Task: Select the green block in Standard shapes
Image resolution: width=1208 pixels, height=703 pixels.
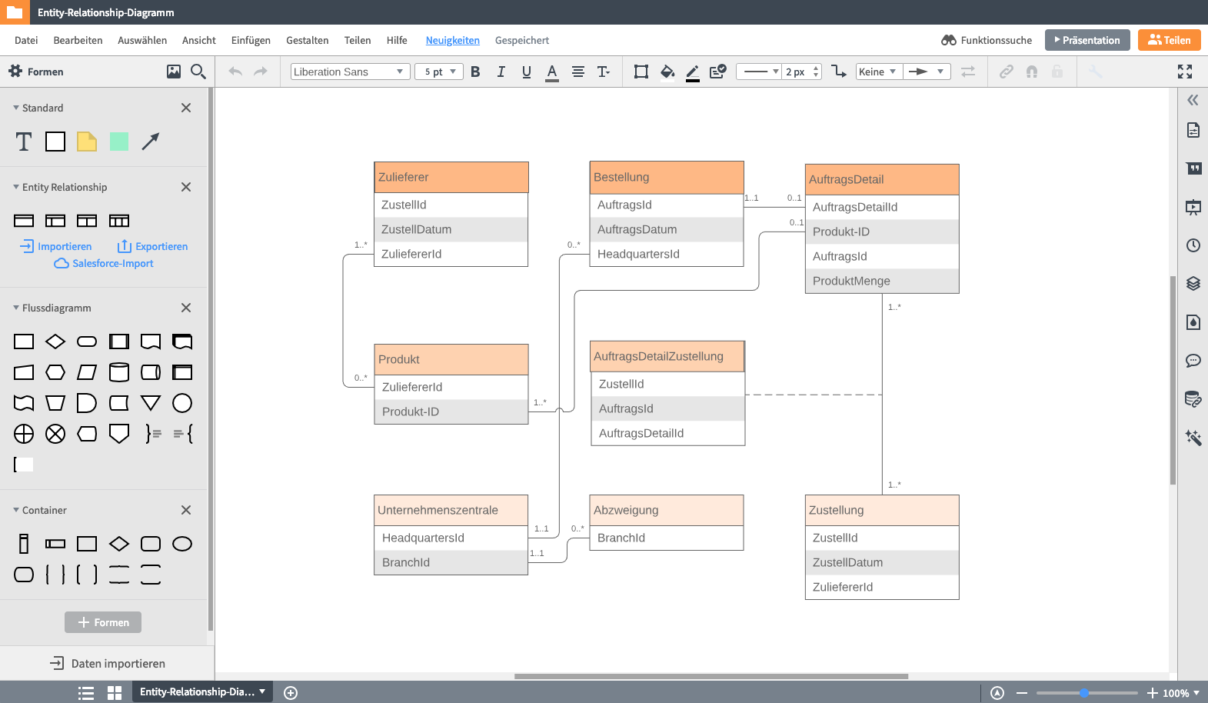Action: tap(119, 142)
